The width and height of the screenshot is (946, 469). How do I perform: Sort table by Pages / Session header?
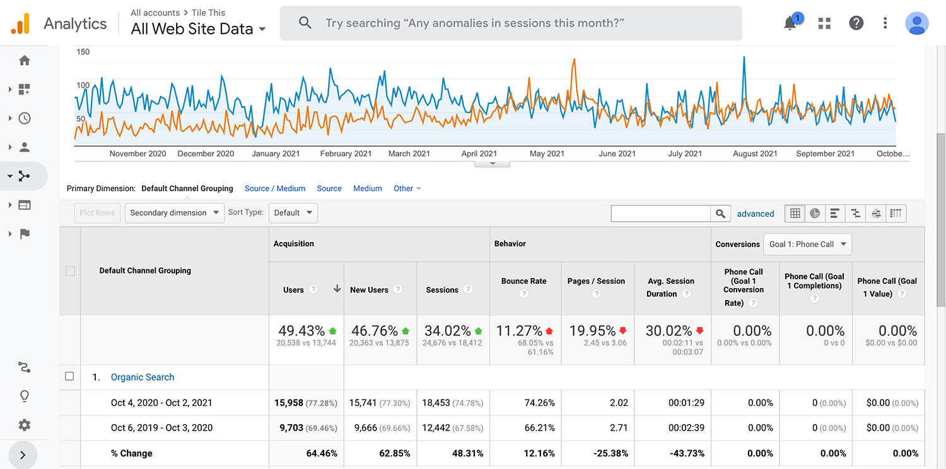point(596,281)
